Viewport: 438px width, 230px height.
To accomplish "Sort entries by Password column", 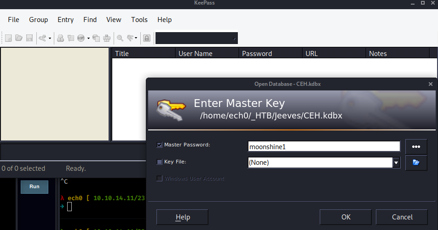I will (271, 53).
